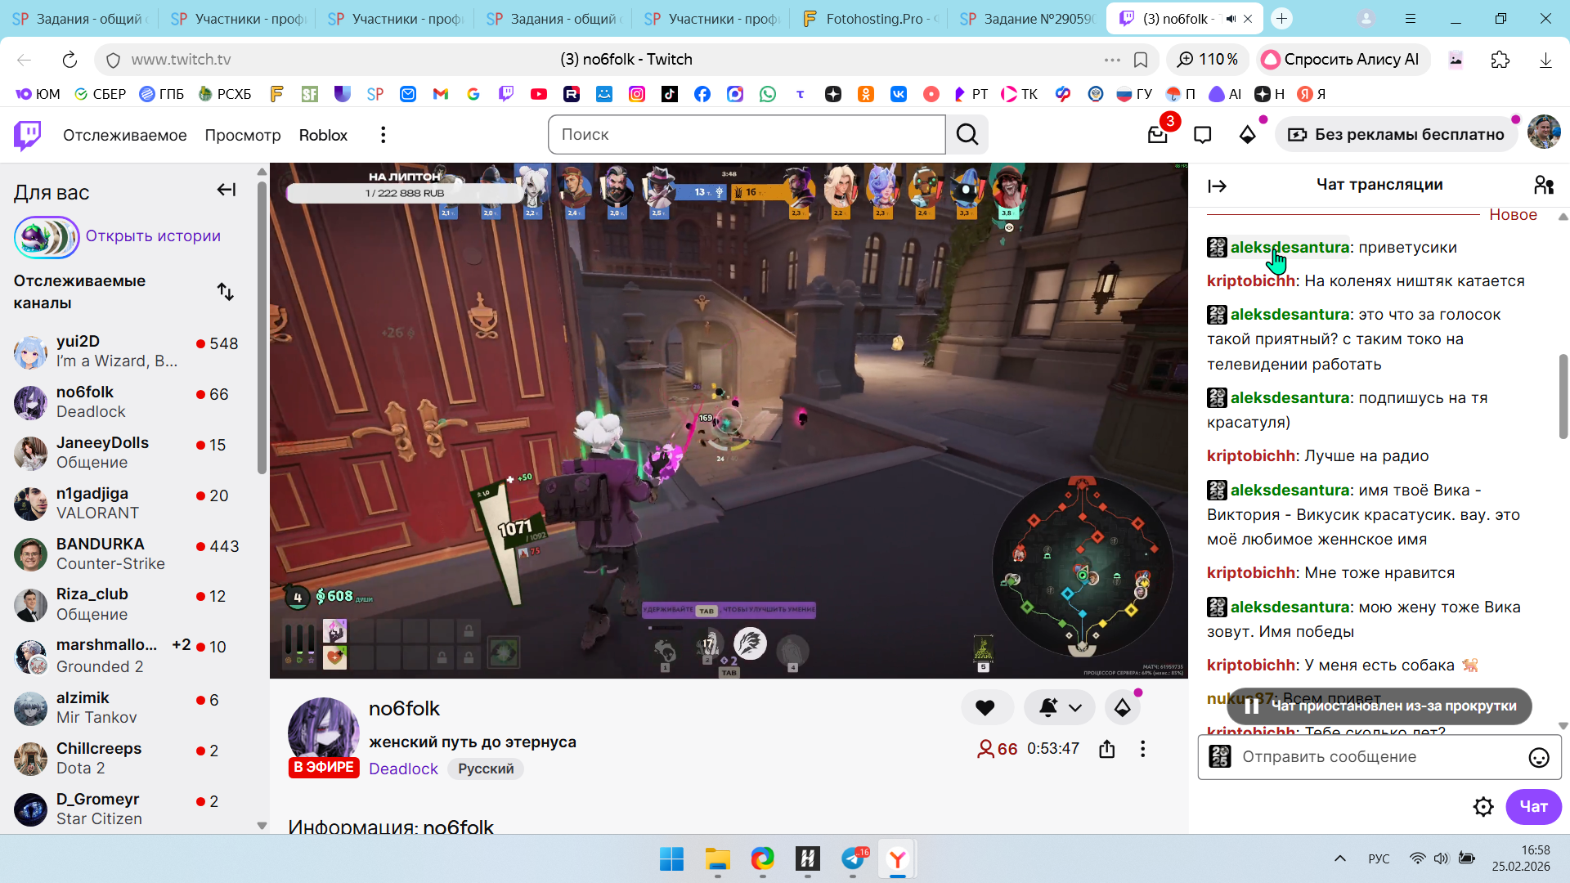Image resolution: width=1570 pixels, height=883 pixels.
Task: Click Twitch logo home icon
Action: 28,135
